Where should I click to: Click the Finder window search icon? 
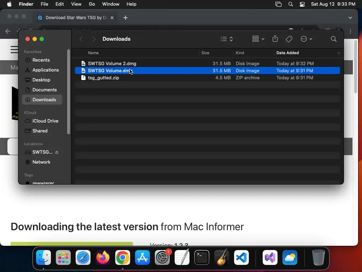(x=334, y=39)
